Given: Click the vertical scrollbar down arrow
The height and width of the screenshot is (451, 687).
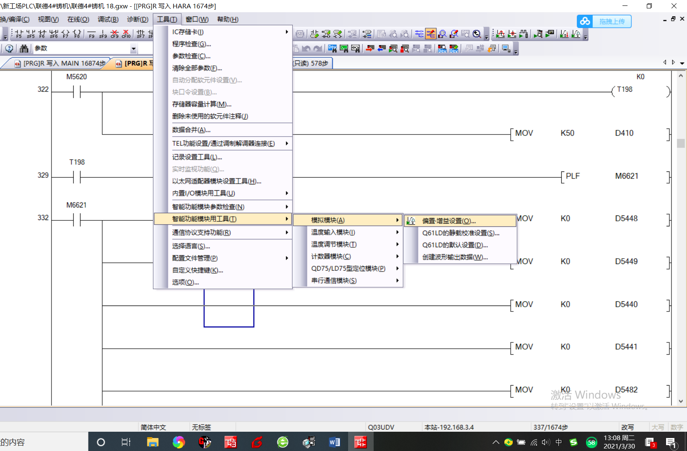Looking at the screenshot, I should [681, 401].
